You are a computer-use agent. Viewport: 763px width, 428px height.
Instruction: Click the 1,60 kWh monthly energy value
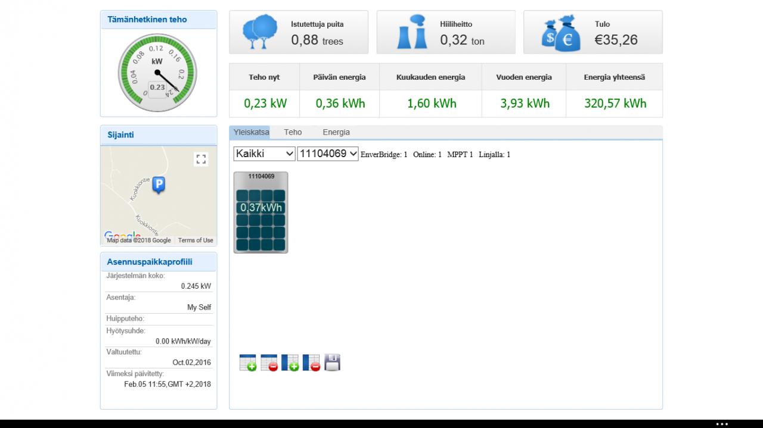[x=432, y=104]
